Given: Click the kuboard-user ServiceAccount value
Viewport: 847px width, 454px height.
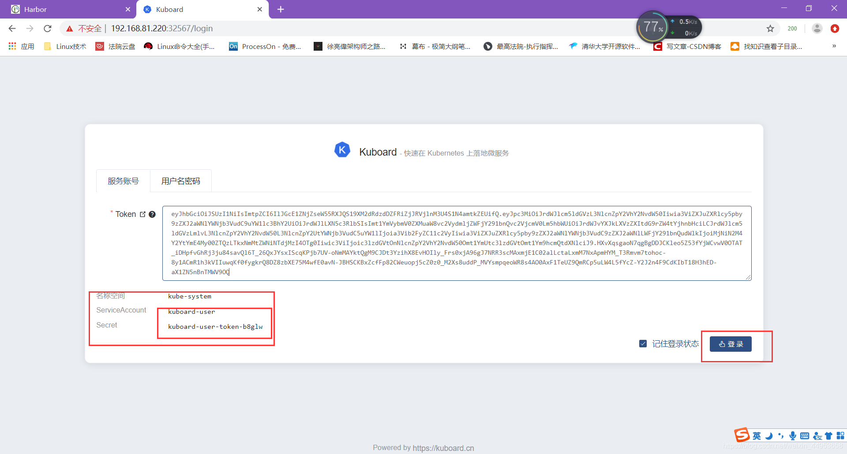Looking at the screenshot, I should 191,312.
